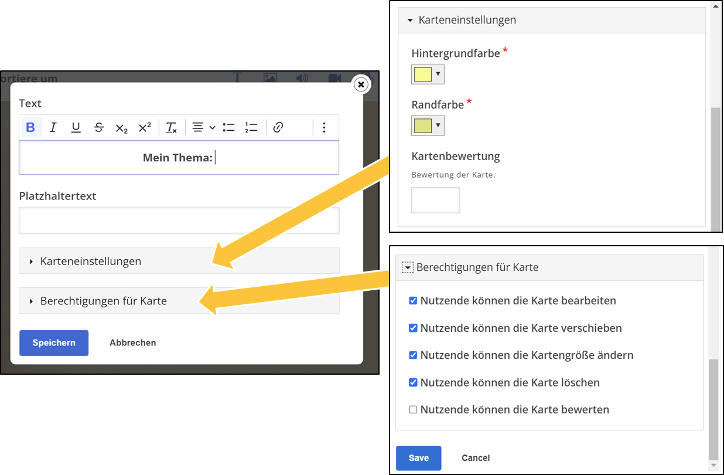Apply strikethrough formatting

(99, 127)
